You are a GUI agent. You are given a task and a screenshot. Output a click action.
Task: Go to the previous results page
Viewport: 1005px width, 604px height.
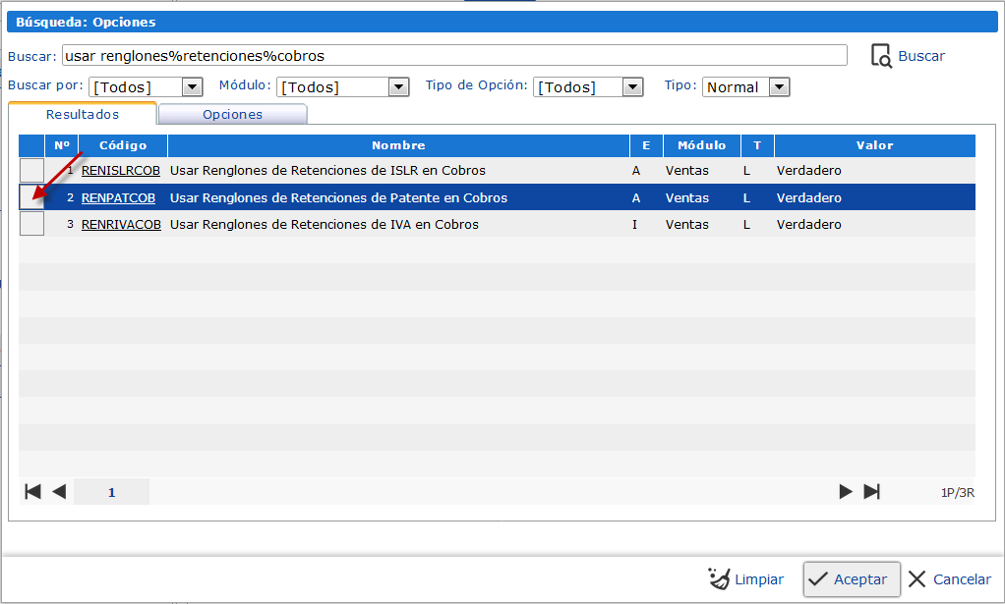click(x=59, y=491)
